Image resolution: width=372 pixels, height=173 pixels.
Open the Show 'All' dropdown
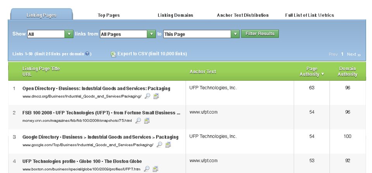coord(50,34)
